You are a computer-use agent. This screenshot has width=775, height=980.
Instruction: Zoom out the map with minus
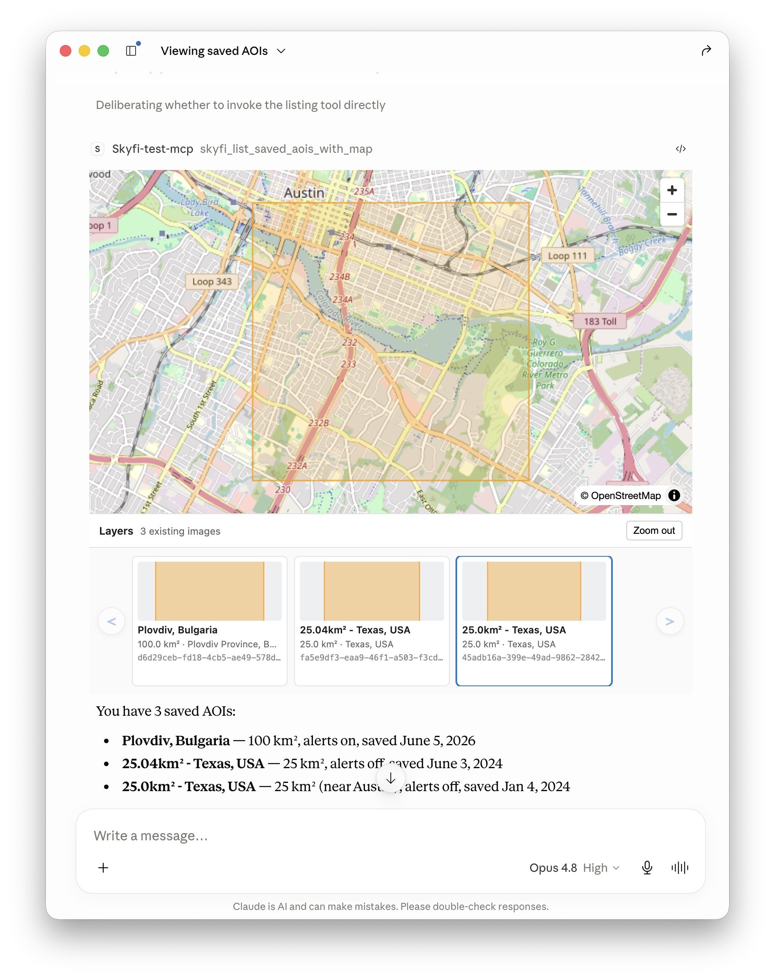tap(672, 214)
